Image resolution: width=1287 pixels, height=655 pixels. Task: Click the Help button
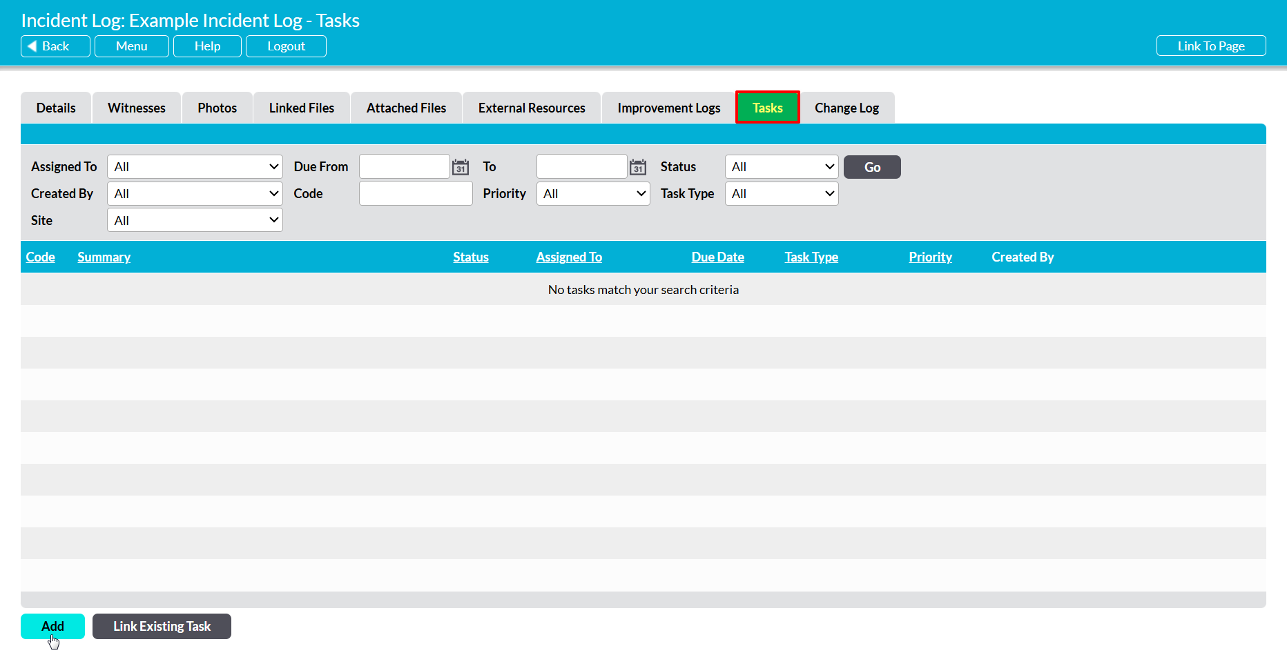pyautogui.click(x=207, y=46)
